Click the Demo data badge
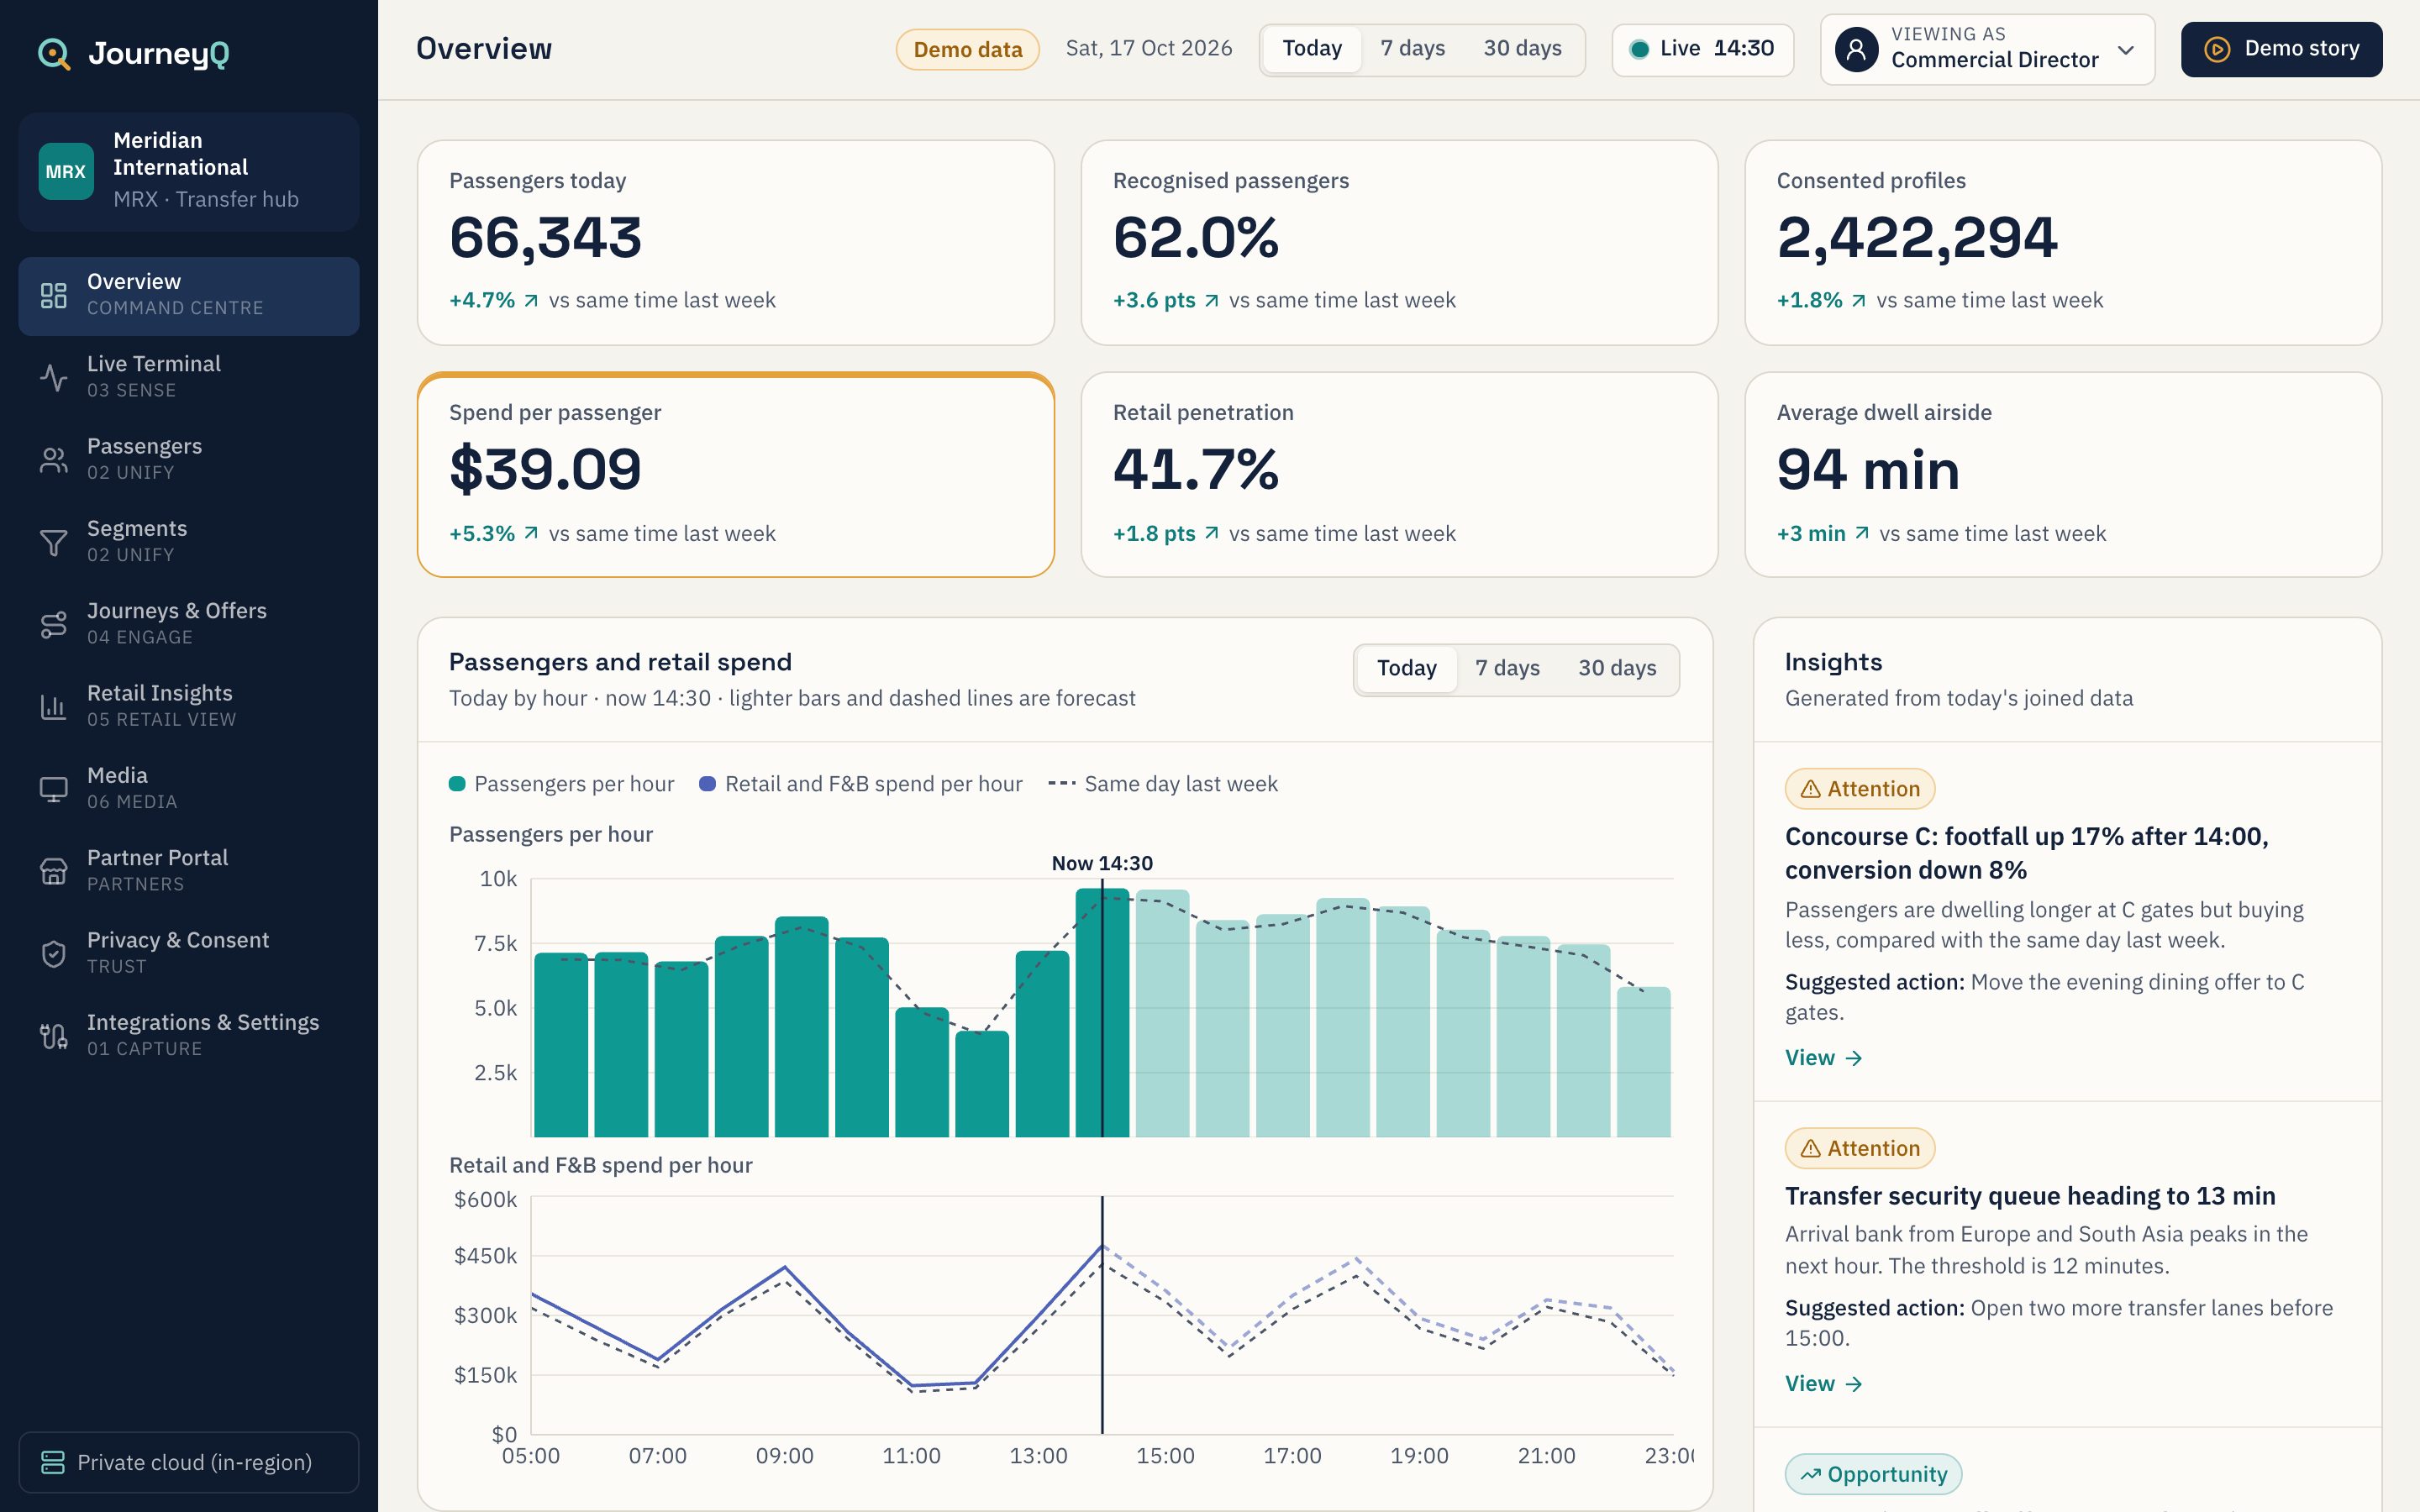 pyautogui.click(x=967, y=50)
